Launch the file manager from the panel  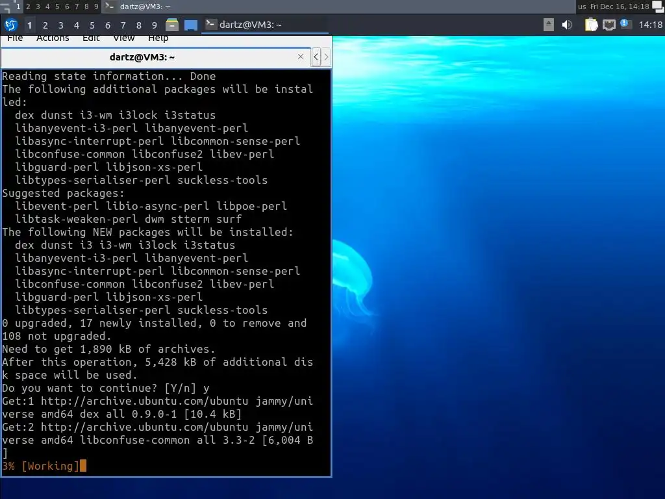[171, 25]
